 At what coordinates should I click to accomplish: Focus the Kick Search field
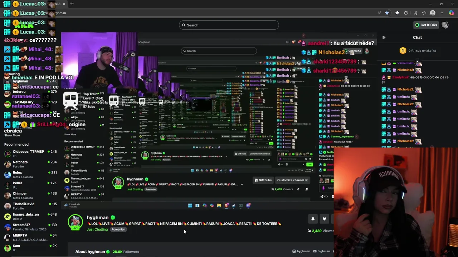229,25
